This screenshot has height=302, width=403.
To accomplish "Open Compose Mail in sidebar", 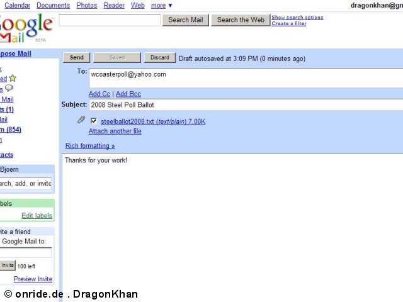I will point(15,53).
